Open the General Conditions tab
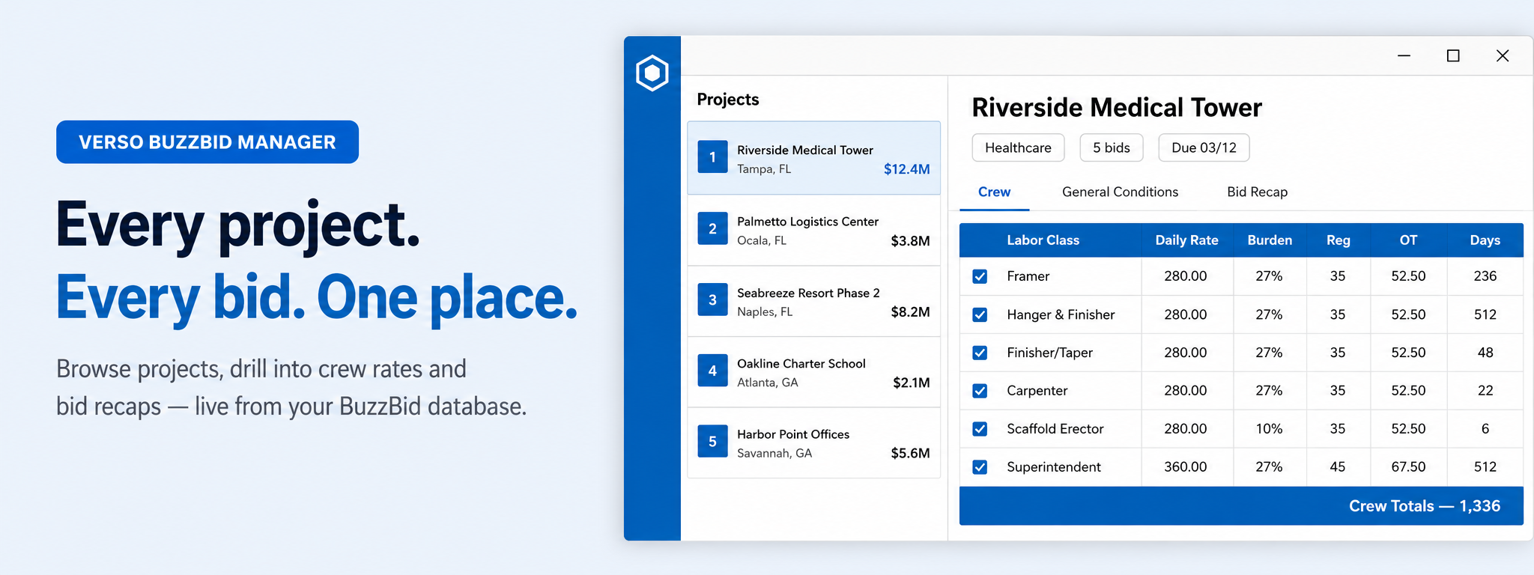 tap(1120, 192)
